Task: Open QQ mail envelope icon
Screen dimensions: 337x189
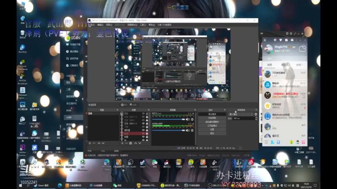Action: coord(292,40)
